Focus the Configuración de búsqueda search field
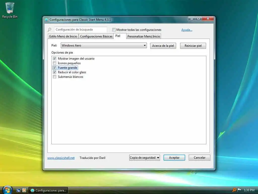258x194 pixels. click(x=80, y=30)
